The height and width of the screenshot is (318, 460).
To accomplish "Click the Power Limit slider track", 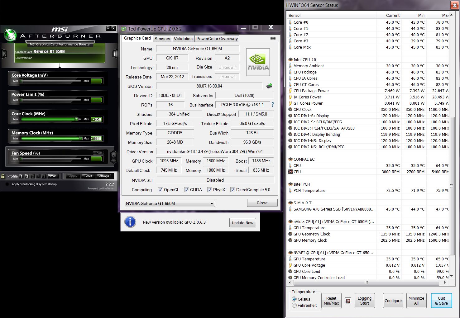I will (x=51, y=100).
